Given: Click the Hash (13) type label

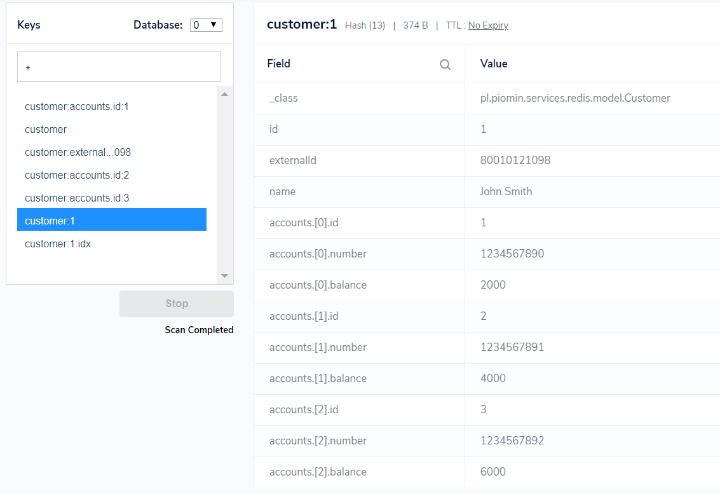Looking at the screenshot, I should click(365, 25).
